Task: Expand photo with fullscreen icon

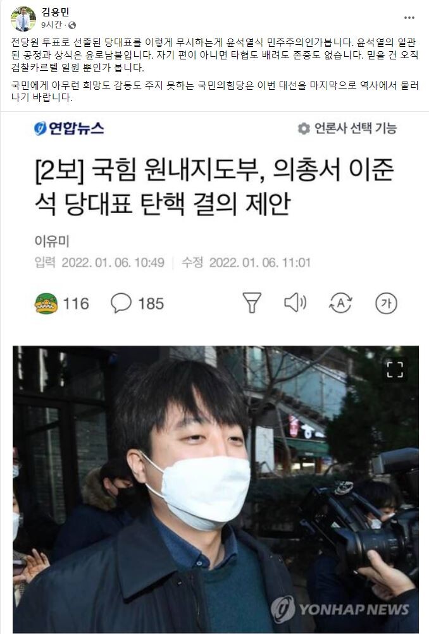Action: click(395, 370)
